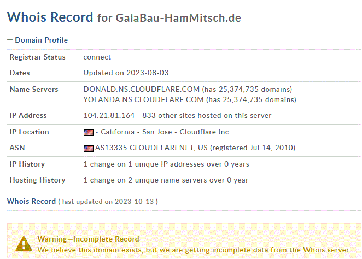Select the Registrar Status row label
362x259 pixels.
pos(37,57)
